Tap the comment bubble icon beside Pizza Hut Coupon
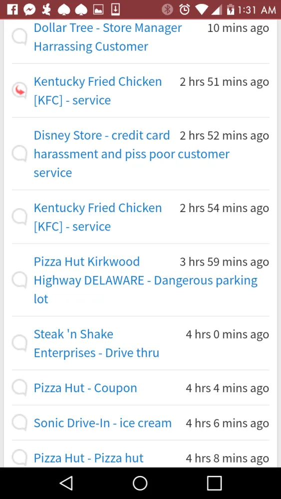This screenshot has height=499, width=281. [19, 388]
